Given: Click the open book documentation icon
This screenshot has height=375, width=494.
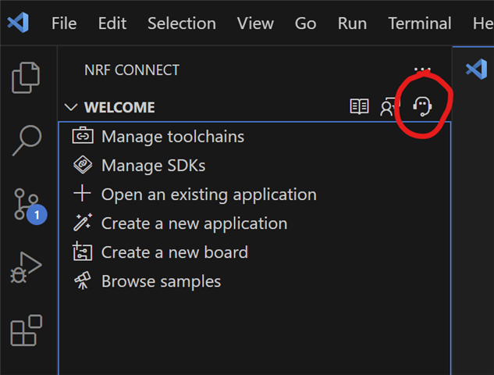Looking at the screenshot, I should [x=359, y=106].
